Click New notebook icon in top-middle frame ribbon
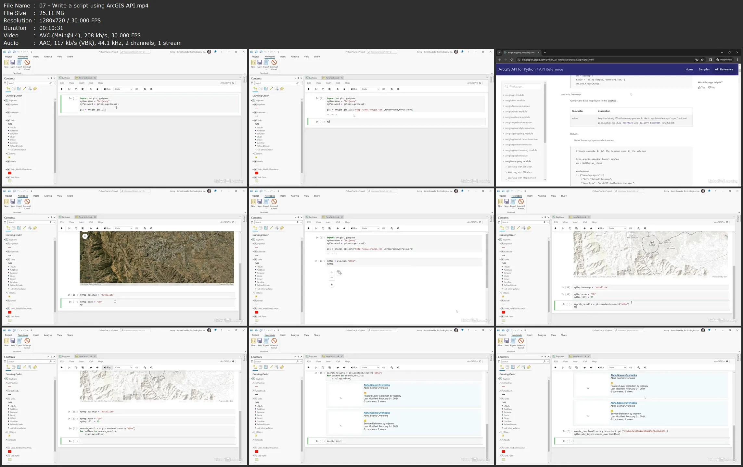The image size is (743, 467). [x=253, y=63]
